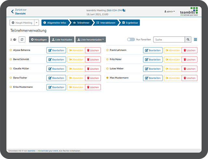This screenshot has width=208, height=159.
Task: Delete Erika Mustermann with Löschen
Action: [x=93, y=87]
